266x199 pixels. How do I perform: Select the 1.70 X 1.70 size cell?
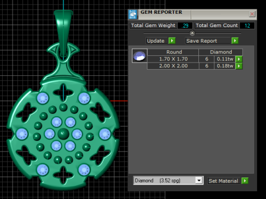(x=173, y=59)
